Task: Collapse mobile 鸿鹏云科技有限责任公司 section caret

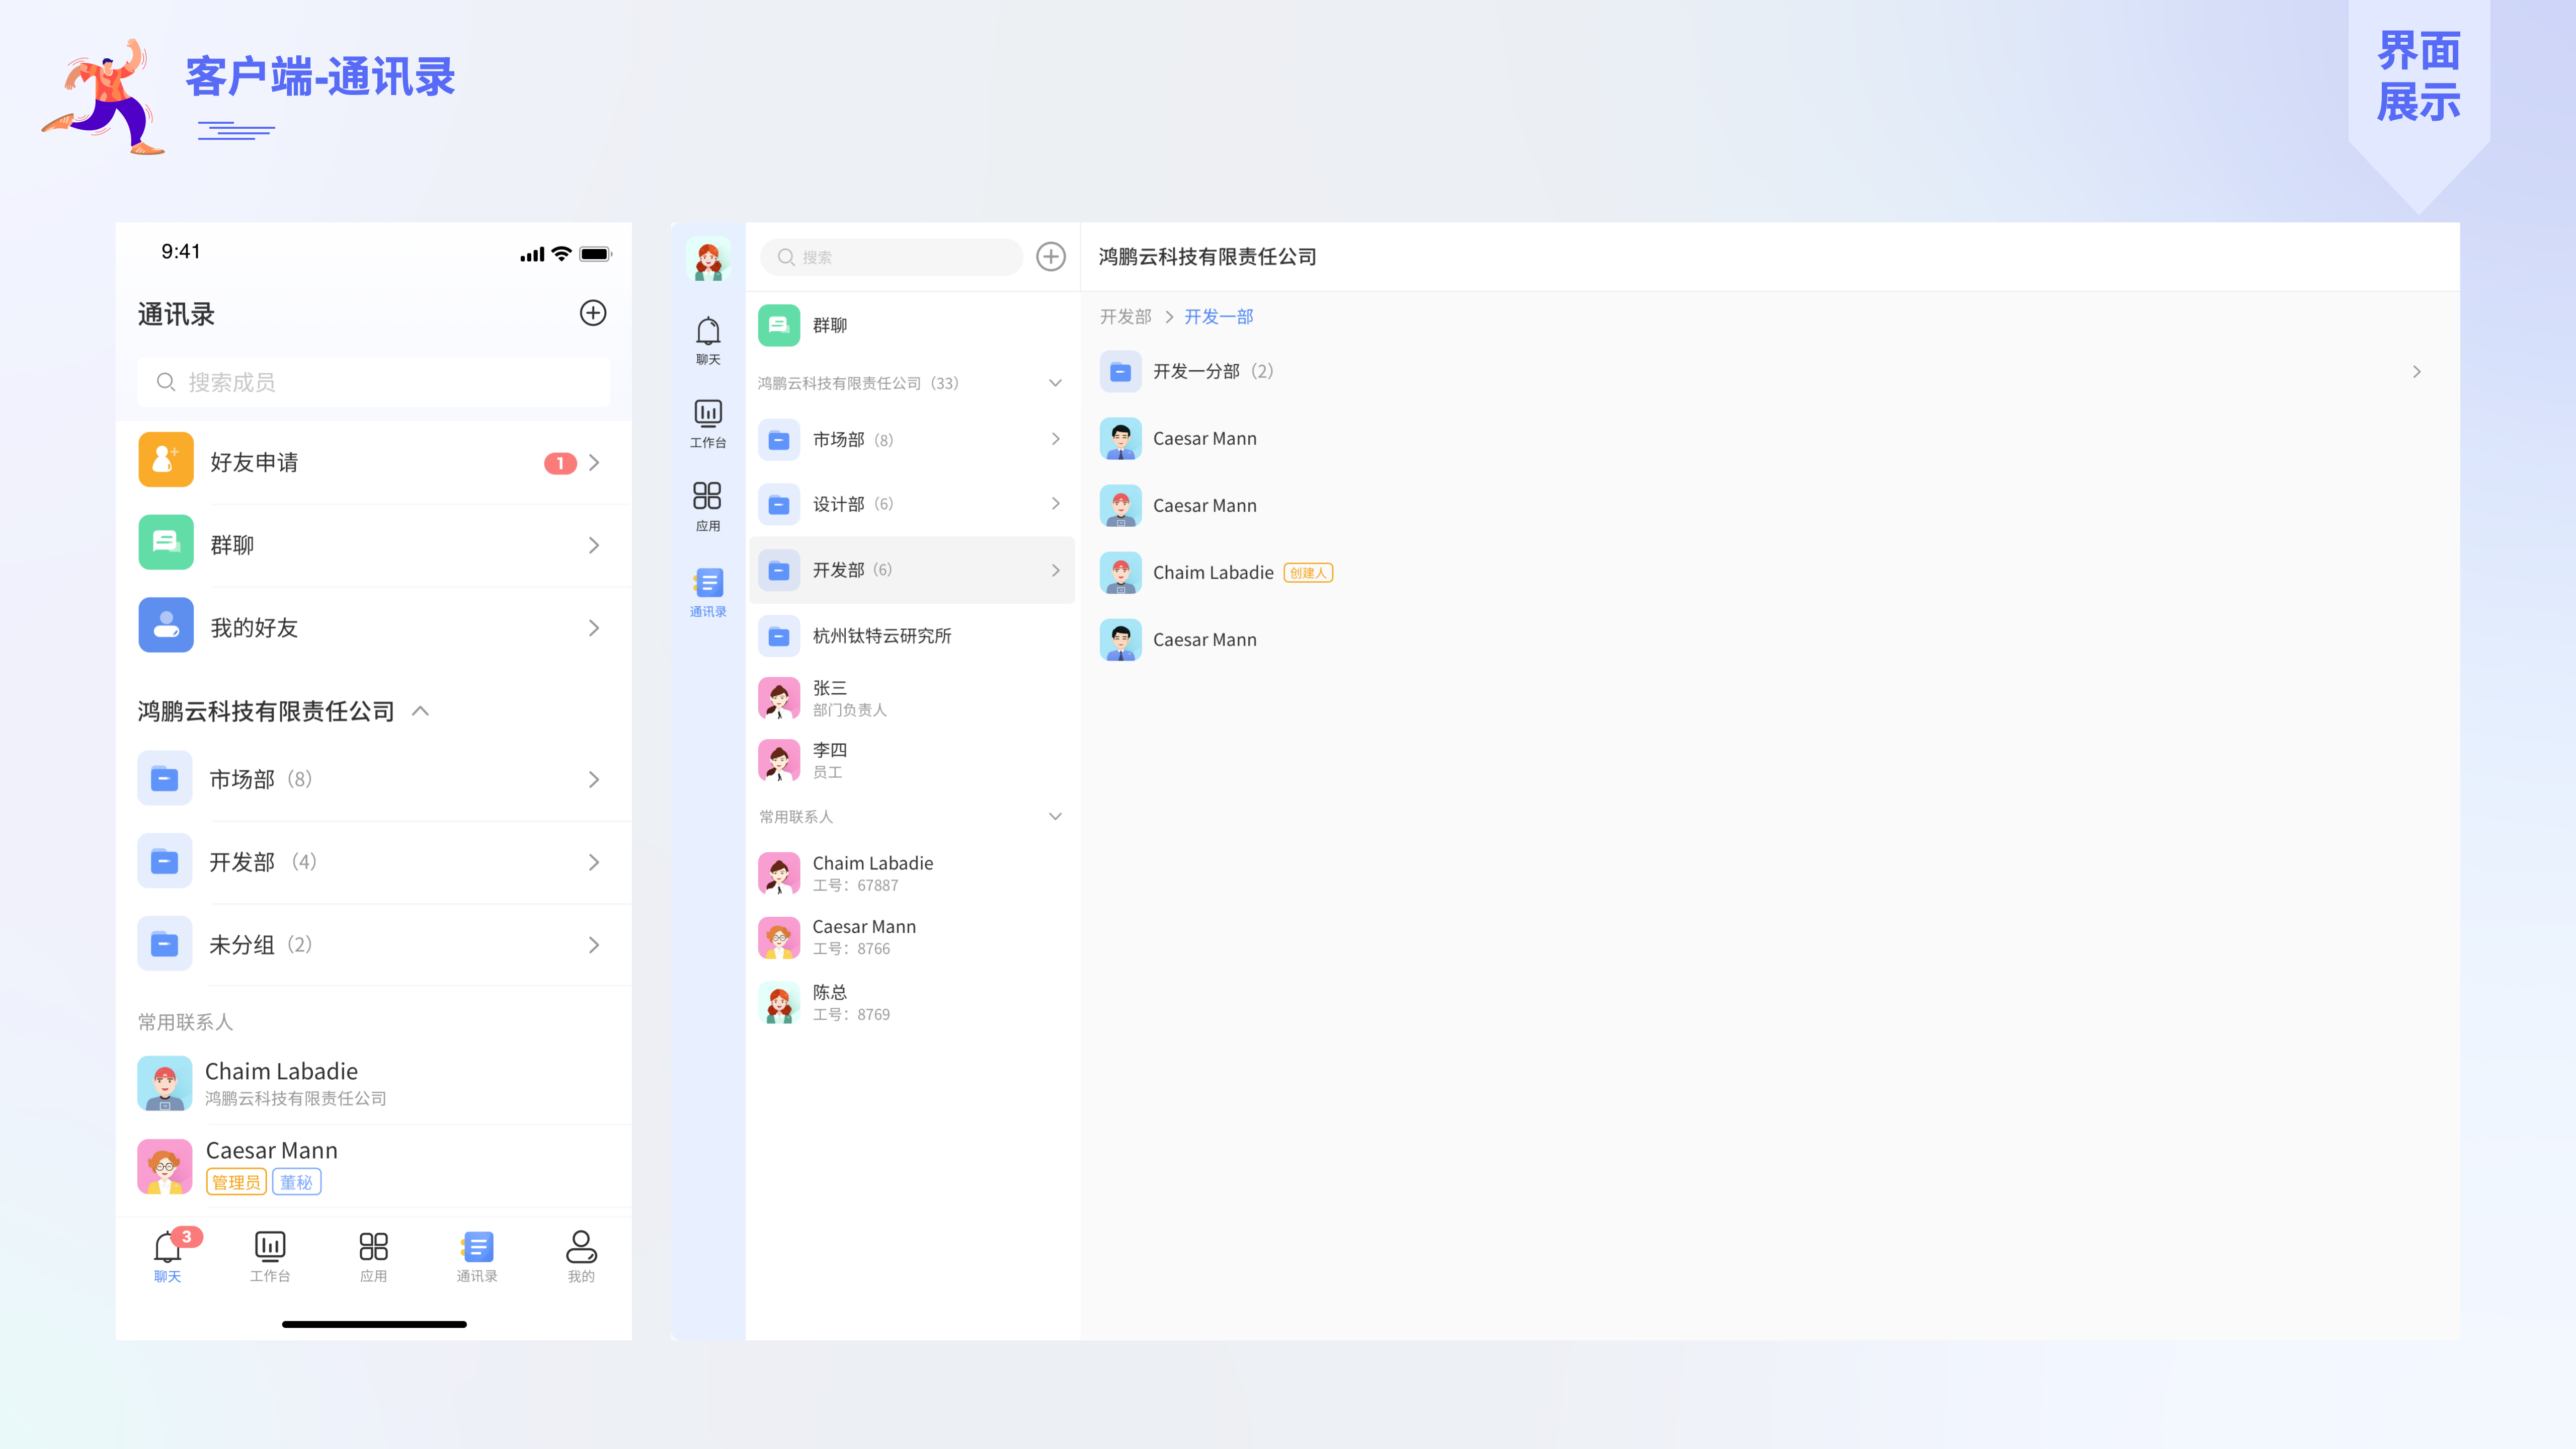Action: click(x=421, y=711)
